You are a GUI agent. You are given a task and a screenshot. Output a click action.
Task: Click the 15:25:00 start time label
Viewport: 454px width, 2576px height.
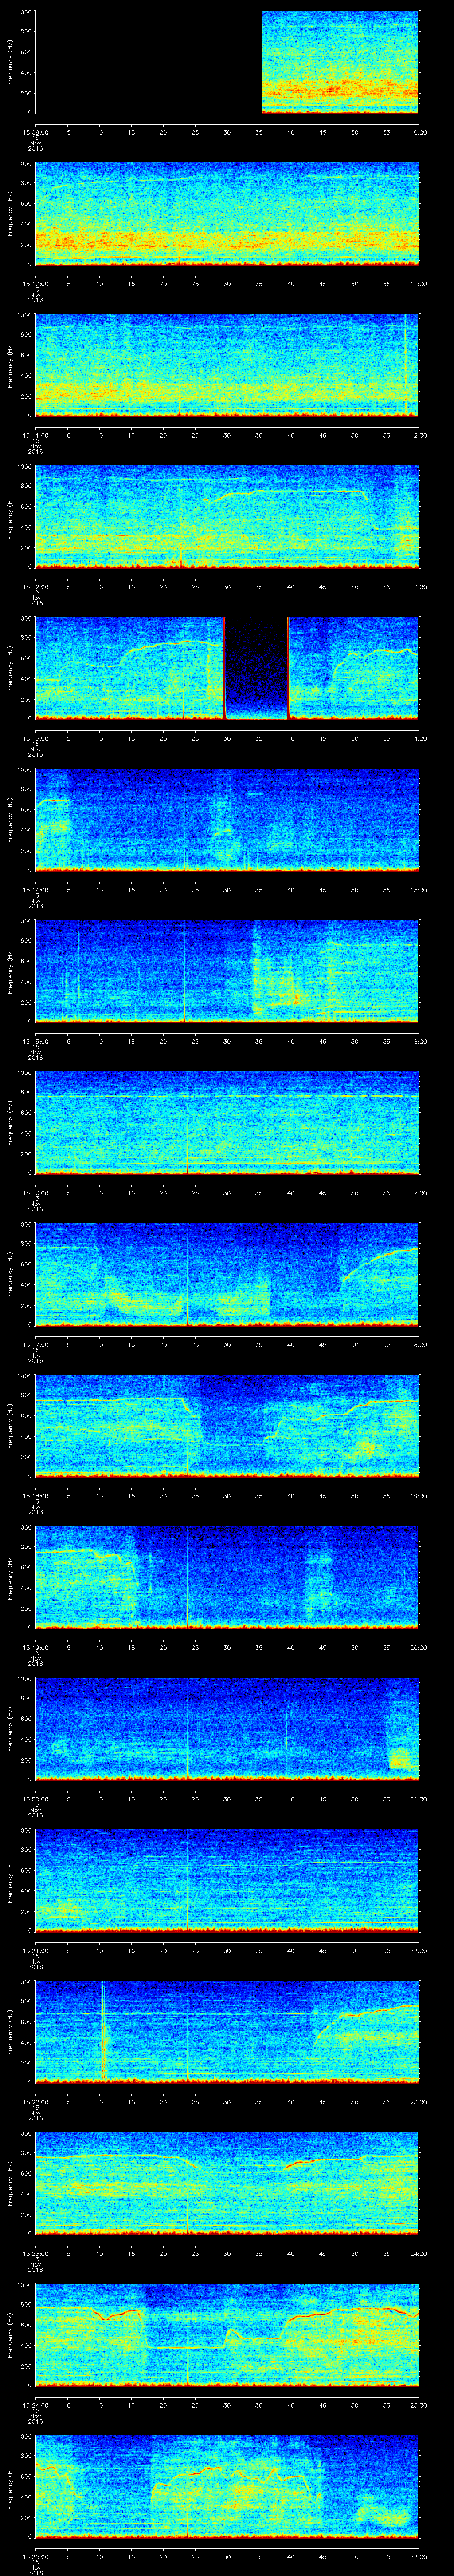point(35,2556)
